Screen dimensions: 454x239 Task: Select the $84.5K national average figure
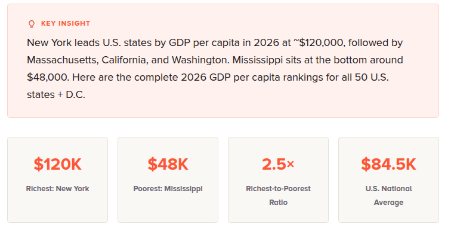coord(388,164)
